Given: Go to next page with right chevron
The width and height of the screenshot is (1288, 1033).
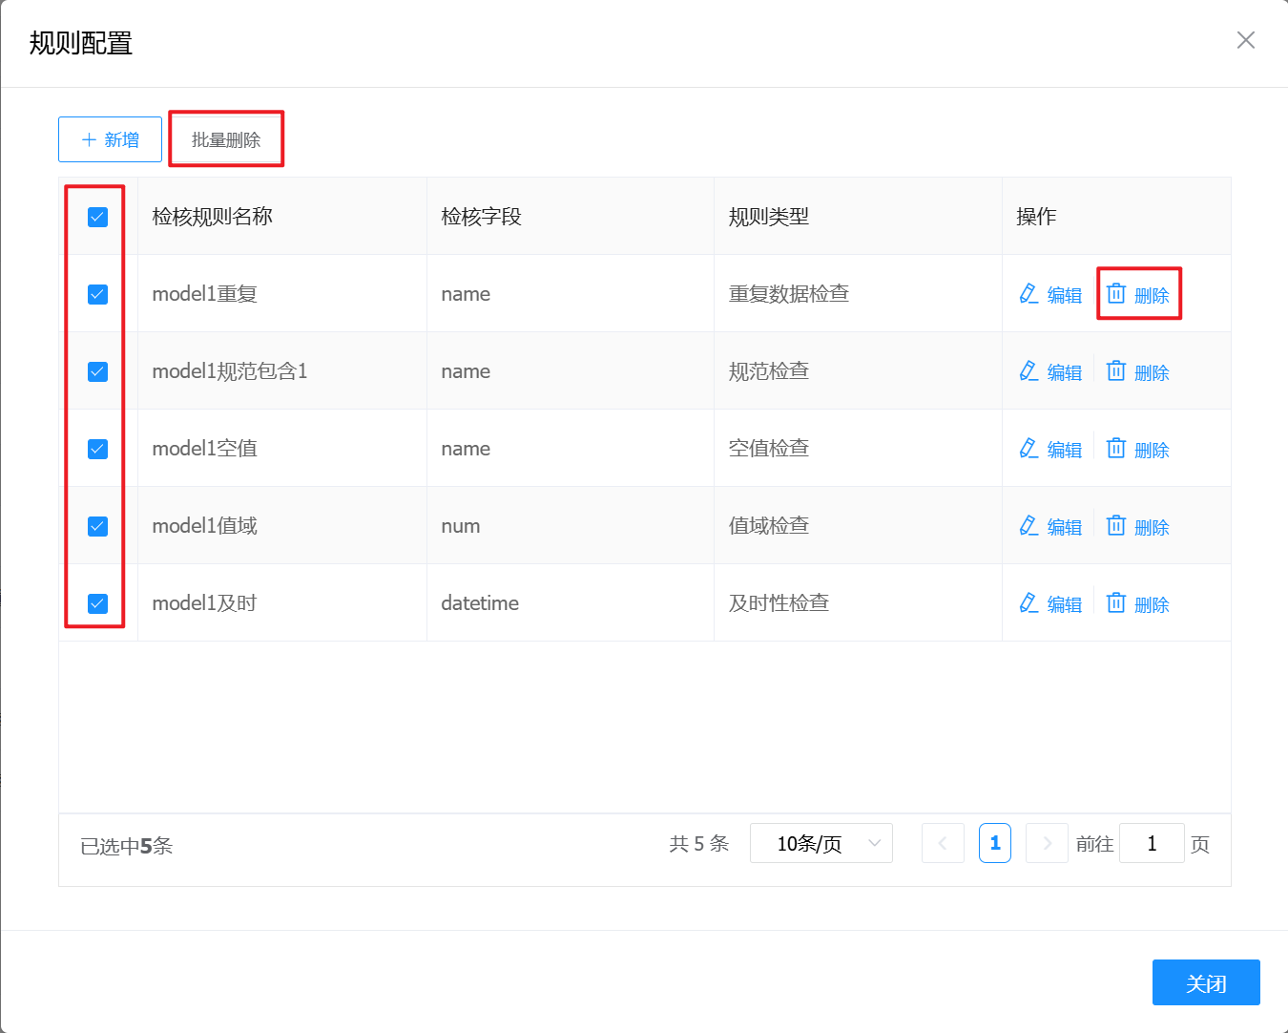Looking at the screenshot, I should coord(1047,843).
